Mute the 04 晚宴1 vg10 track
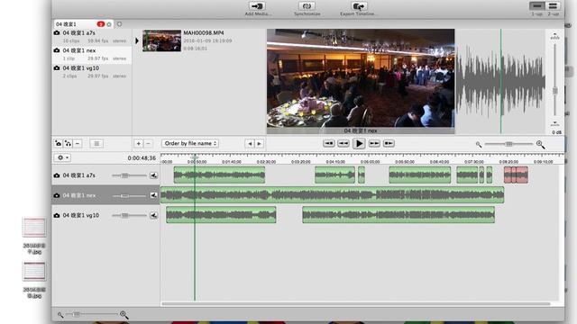This screenshot has width=577, height=324. pos(153,215)
